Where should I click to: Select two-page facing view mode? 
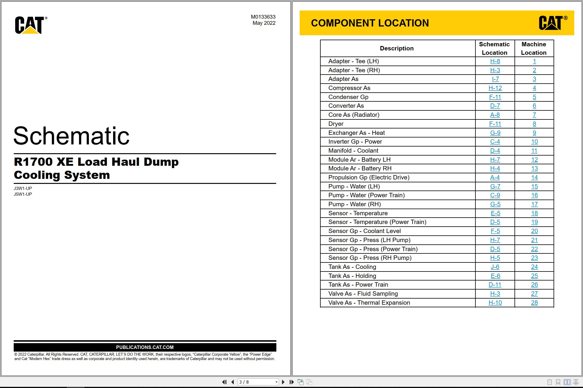coord(567,382)
